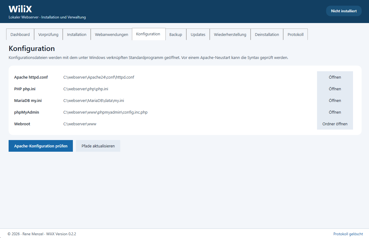Select the Deinstallation tab
The width and height of the screenshot is (369, 238).
tap(267, 34)
